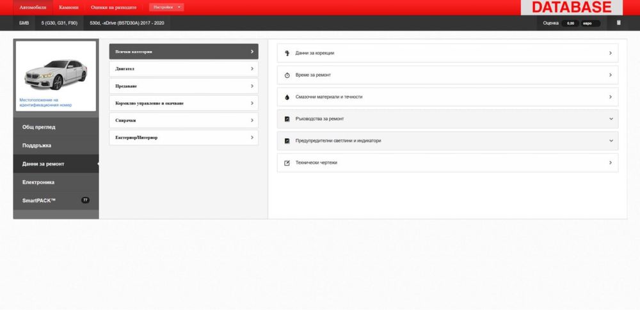
Task: Click the Спирачки category arrow
Action: 252,120
